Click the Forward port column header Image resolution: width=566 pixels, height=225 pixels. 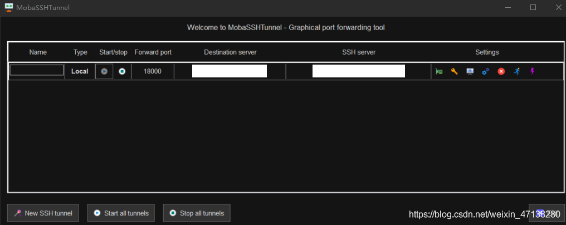(153, 52)
